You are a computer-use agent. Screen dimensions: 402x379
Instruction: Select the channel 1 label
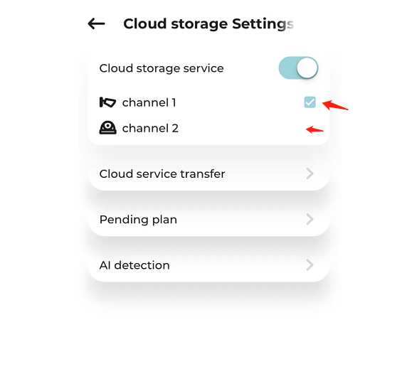pos(149,102)
